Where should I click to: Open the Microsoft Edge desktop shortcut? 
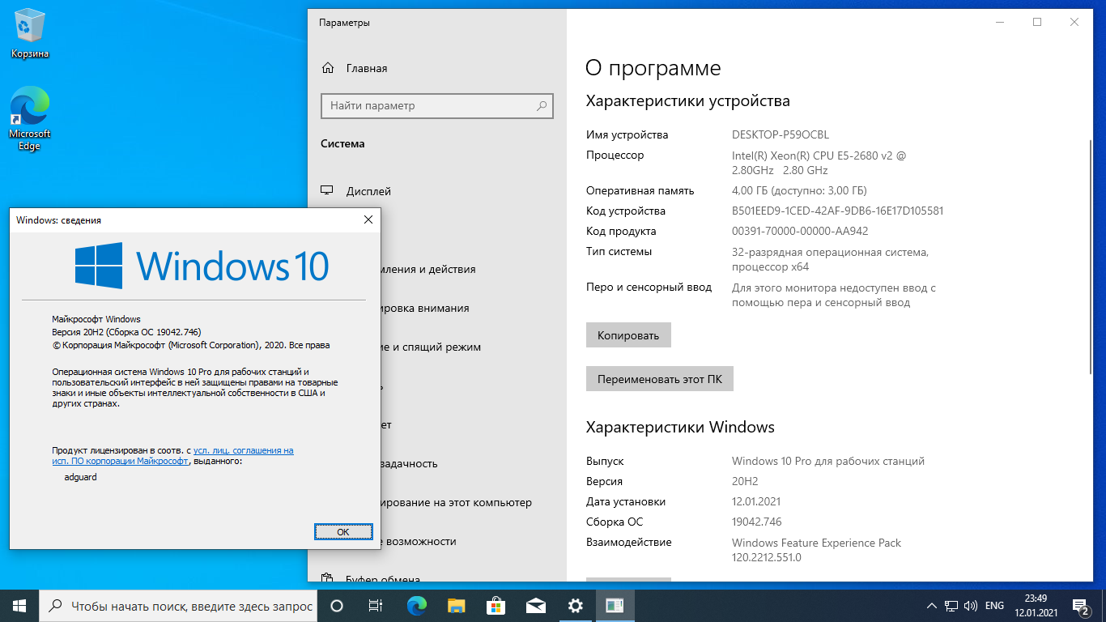(x=30, y=119)
